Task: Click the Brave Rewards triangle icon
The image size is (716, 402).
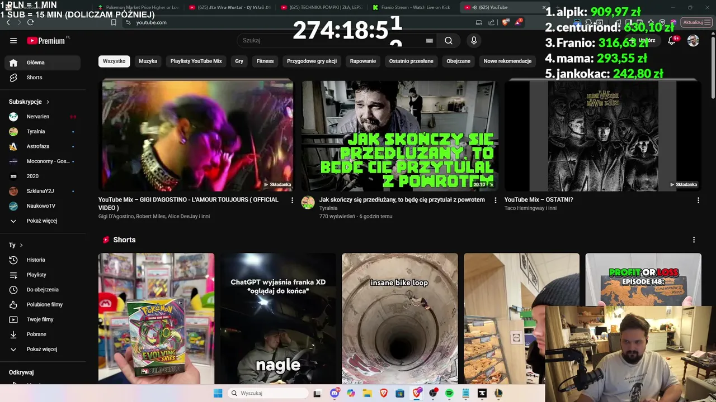Action: coord(519,22)
